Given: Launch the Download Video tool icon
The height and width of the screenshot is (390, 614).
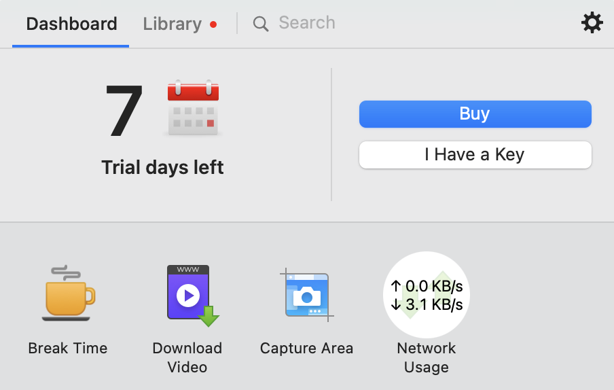Looking at the screenshot, I should click(192, 295).
